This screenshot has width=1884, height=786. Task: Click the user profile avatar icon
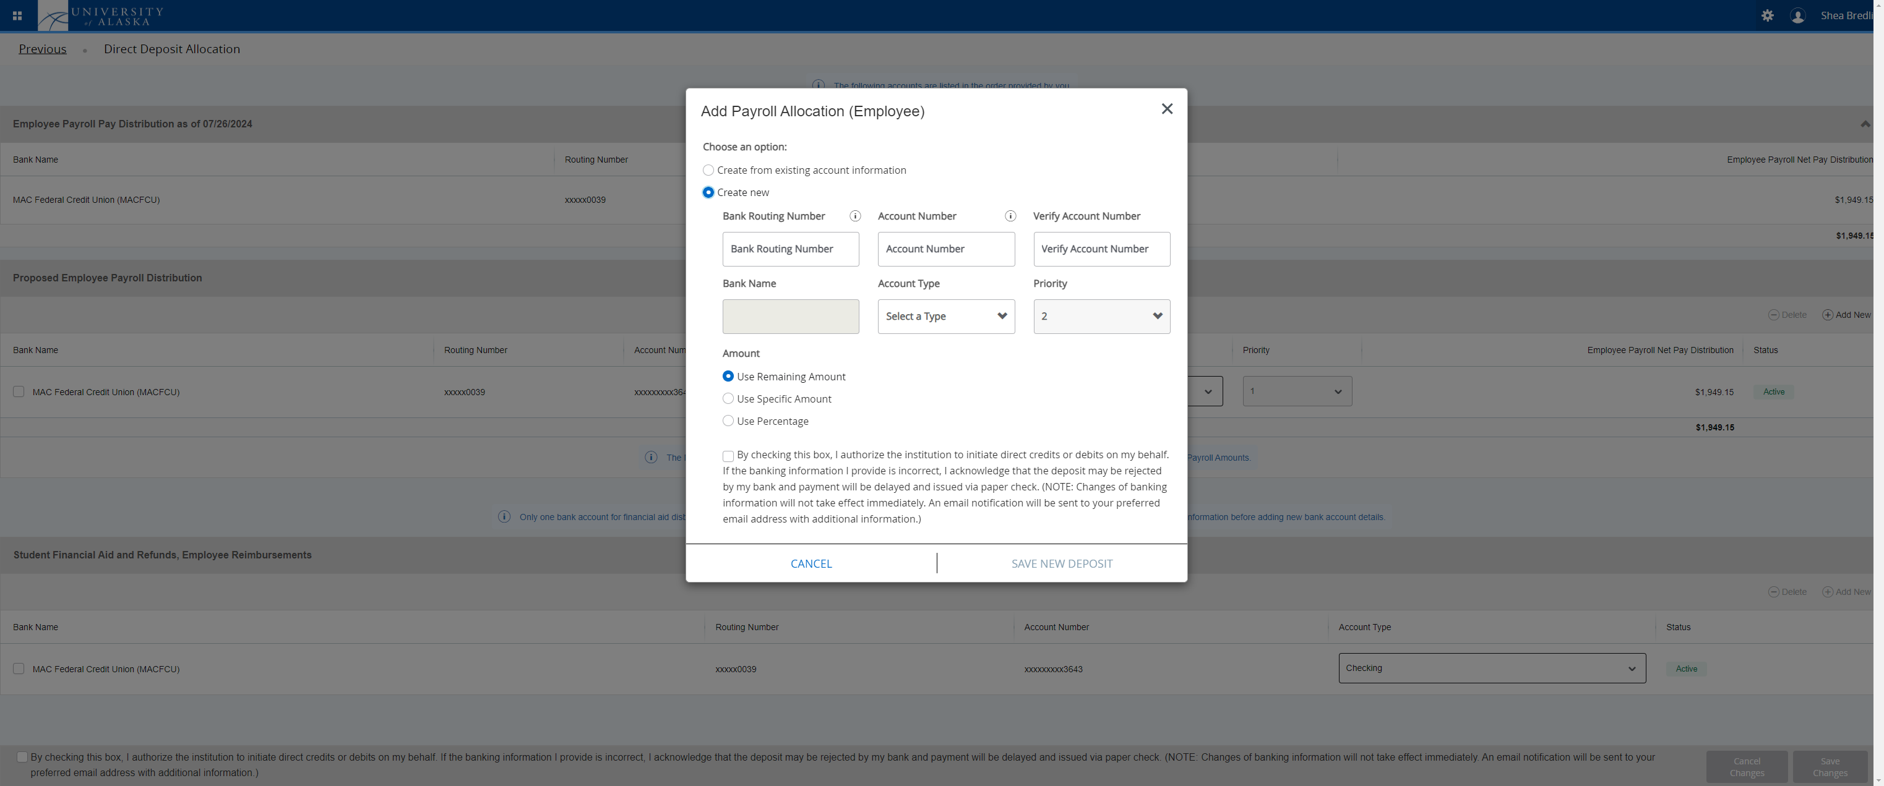[x=1798, y=15]
